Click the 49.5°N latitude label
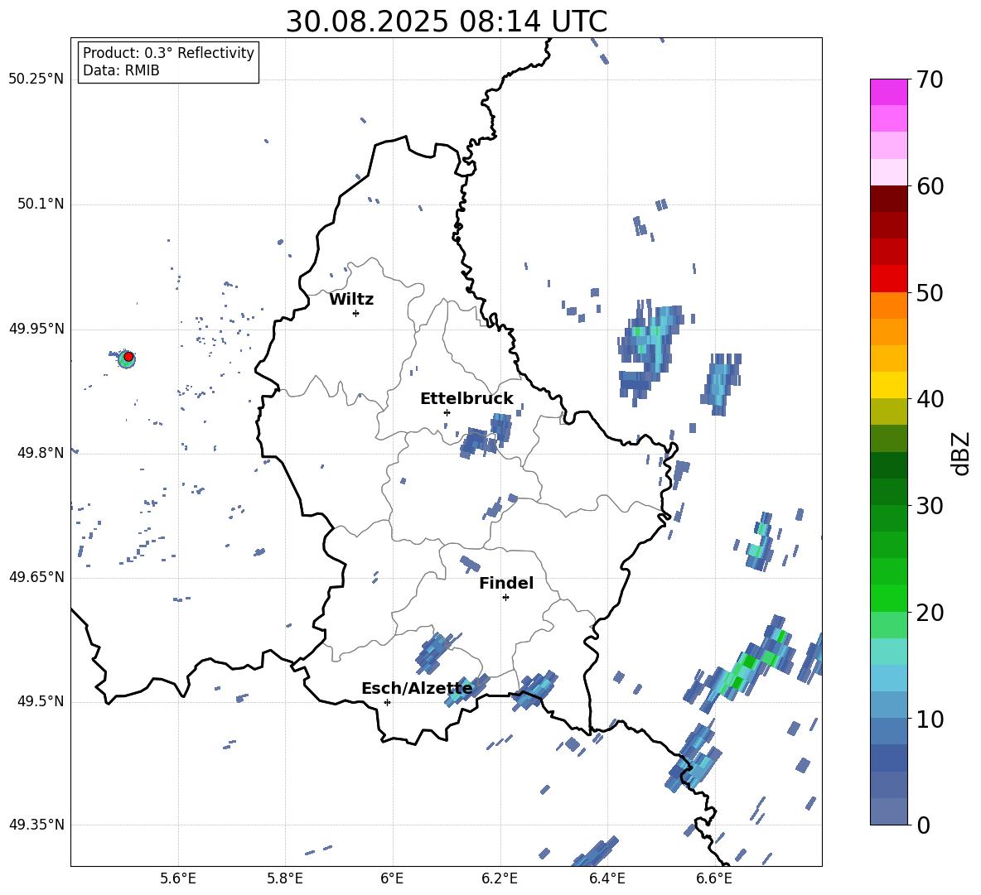This screenshot has height=895, width=981. pos(40,701)
